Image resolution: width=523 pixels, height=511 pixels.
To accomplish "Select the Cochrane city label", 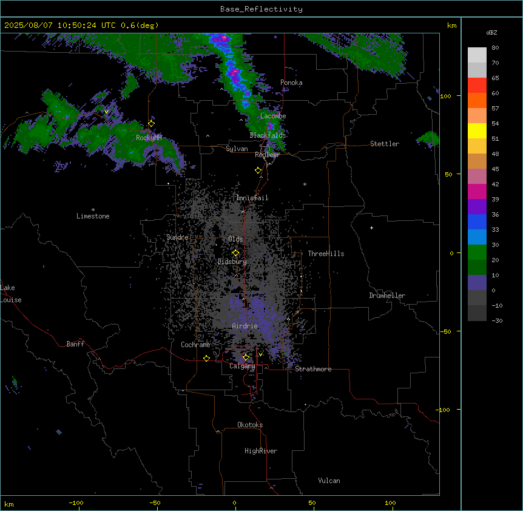I will point(195,345).
